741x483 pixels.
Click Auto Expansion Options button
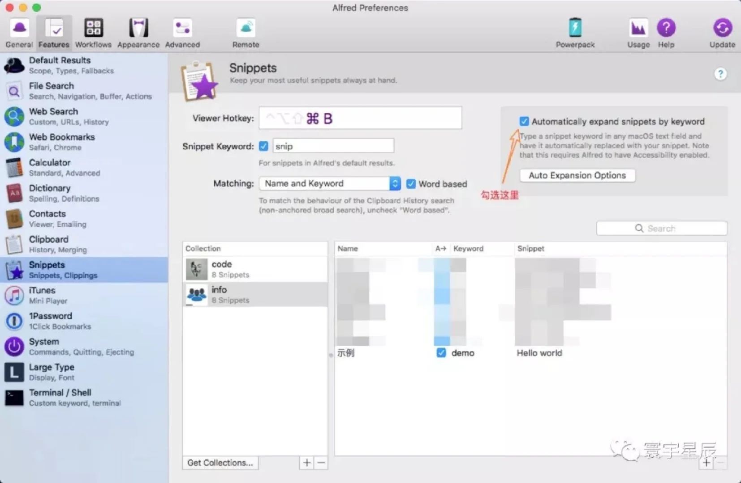click(x=577, y=175)
